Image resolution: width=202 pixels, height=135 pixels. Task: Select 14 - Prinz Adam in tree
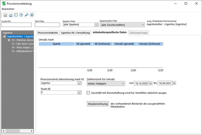[x=22, y=48]
